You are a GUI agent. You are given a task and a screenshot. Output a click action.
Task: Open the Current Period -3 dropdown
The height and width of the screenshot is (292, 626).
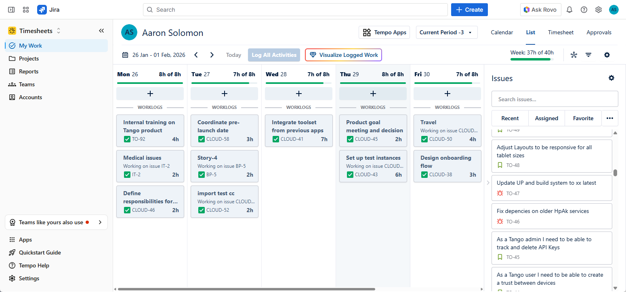click(x=447, y=32)
